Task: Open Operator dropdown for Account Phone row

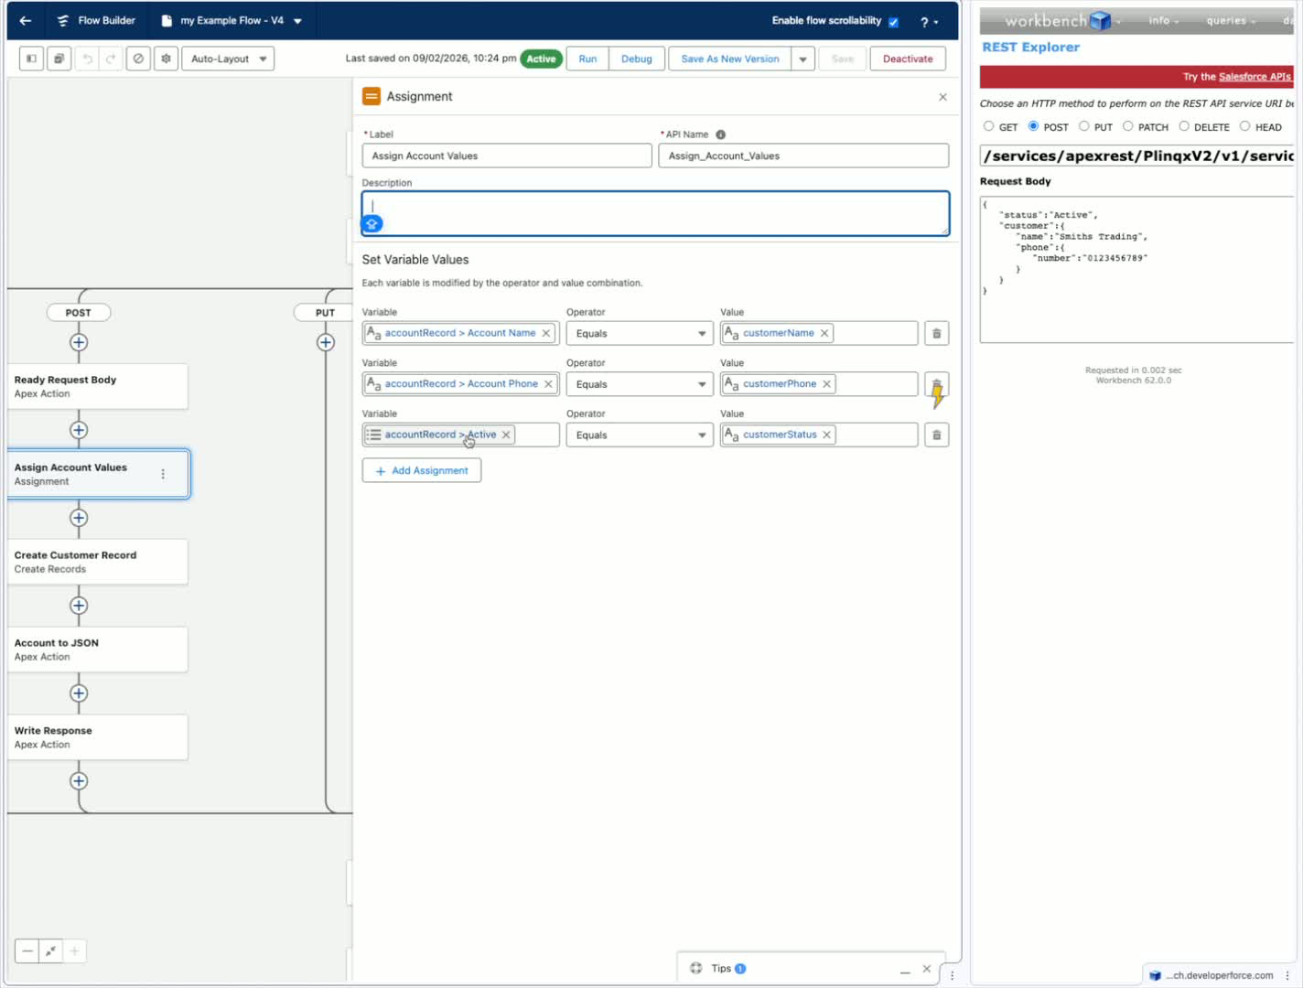Action: [x=640, y=384]
